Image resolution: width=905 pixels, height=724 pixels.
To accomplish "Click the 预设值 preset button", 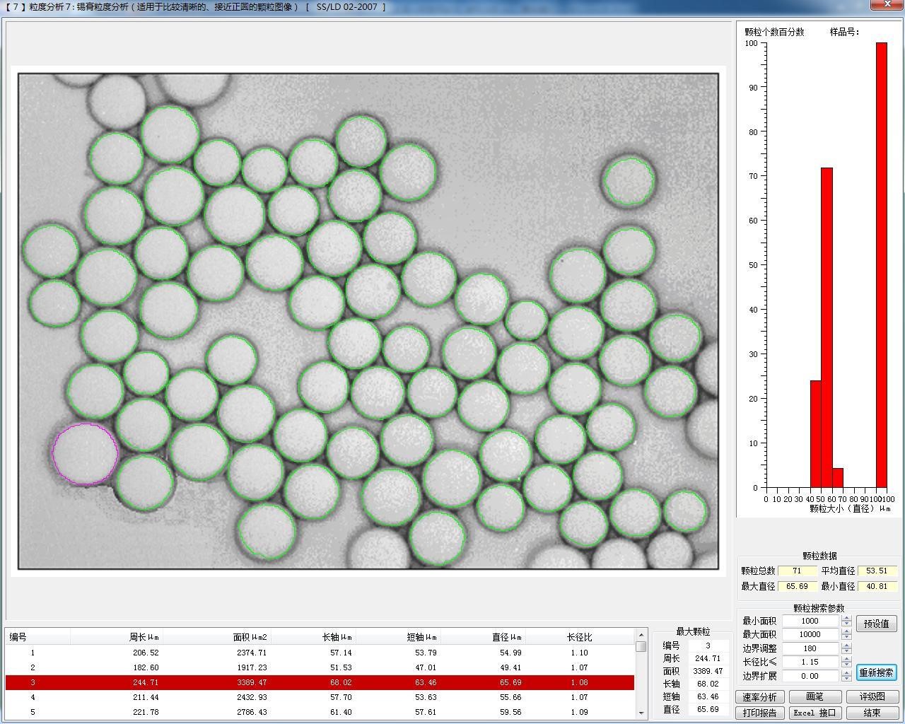I will pos(877,624).
